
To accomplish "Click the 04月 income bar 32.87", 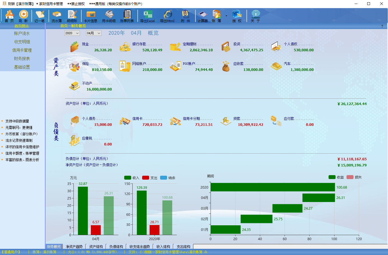I will tap(83, 211).
